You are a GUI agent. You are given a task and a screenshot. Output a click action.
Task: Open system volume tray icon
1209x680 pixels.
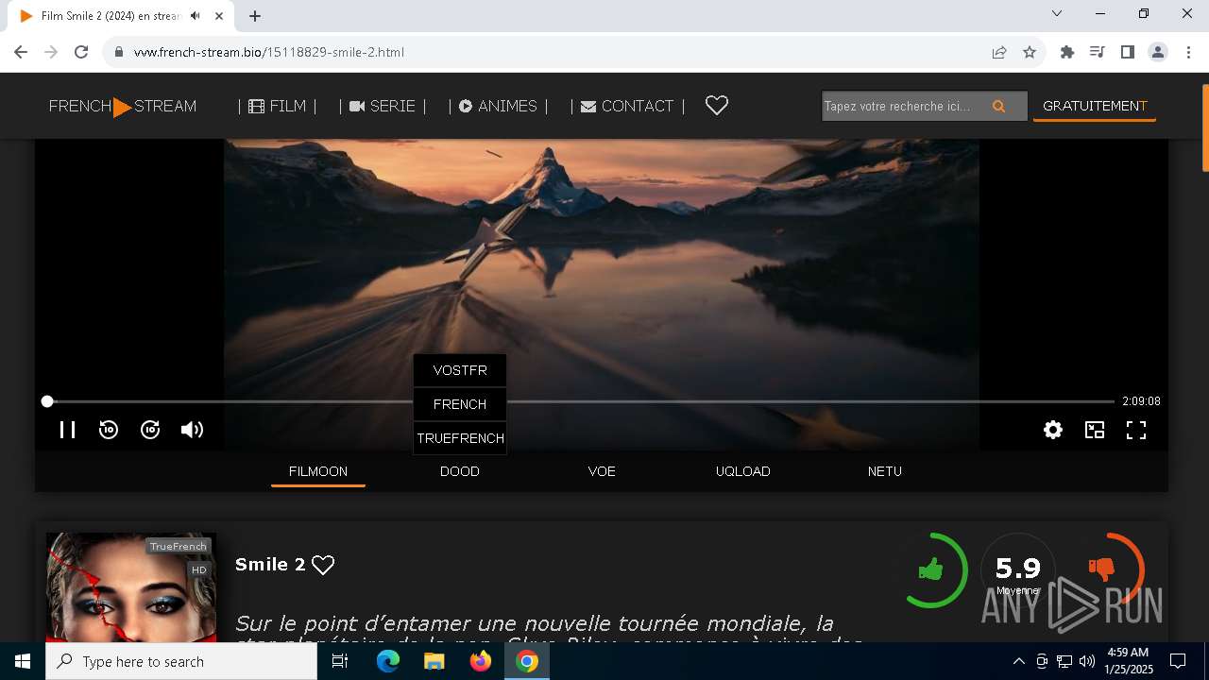pyautogui.click(x=1087, y=661)
